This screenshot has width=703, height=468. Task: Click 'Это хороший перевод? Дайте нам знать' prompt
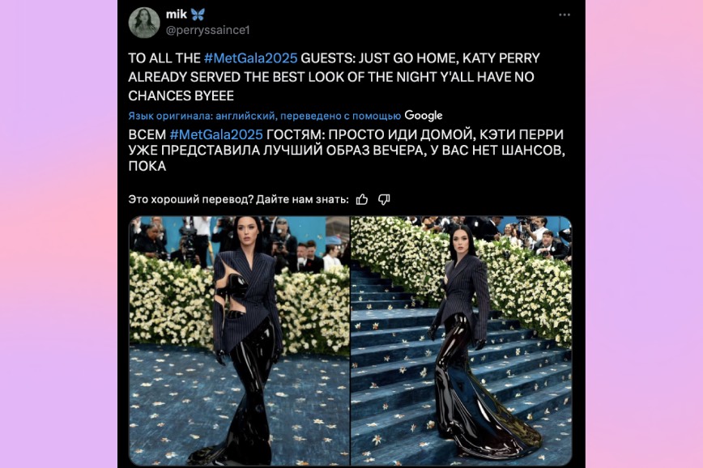tap(238, 199)
